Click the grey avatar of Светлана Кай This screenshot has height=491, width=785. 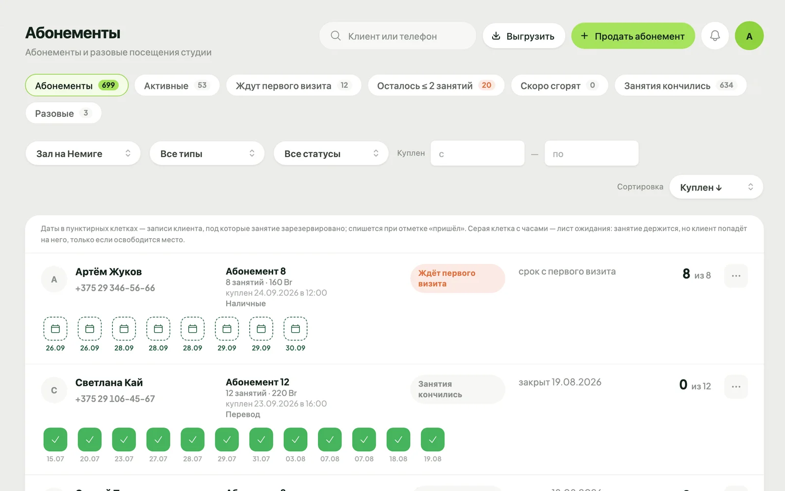[x=54, y=391]
